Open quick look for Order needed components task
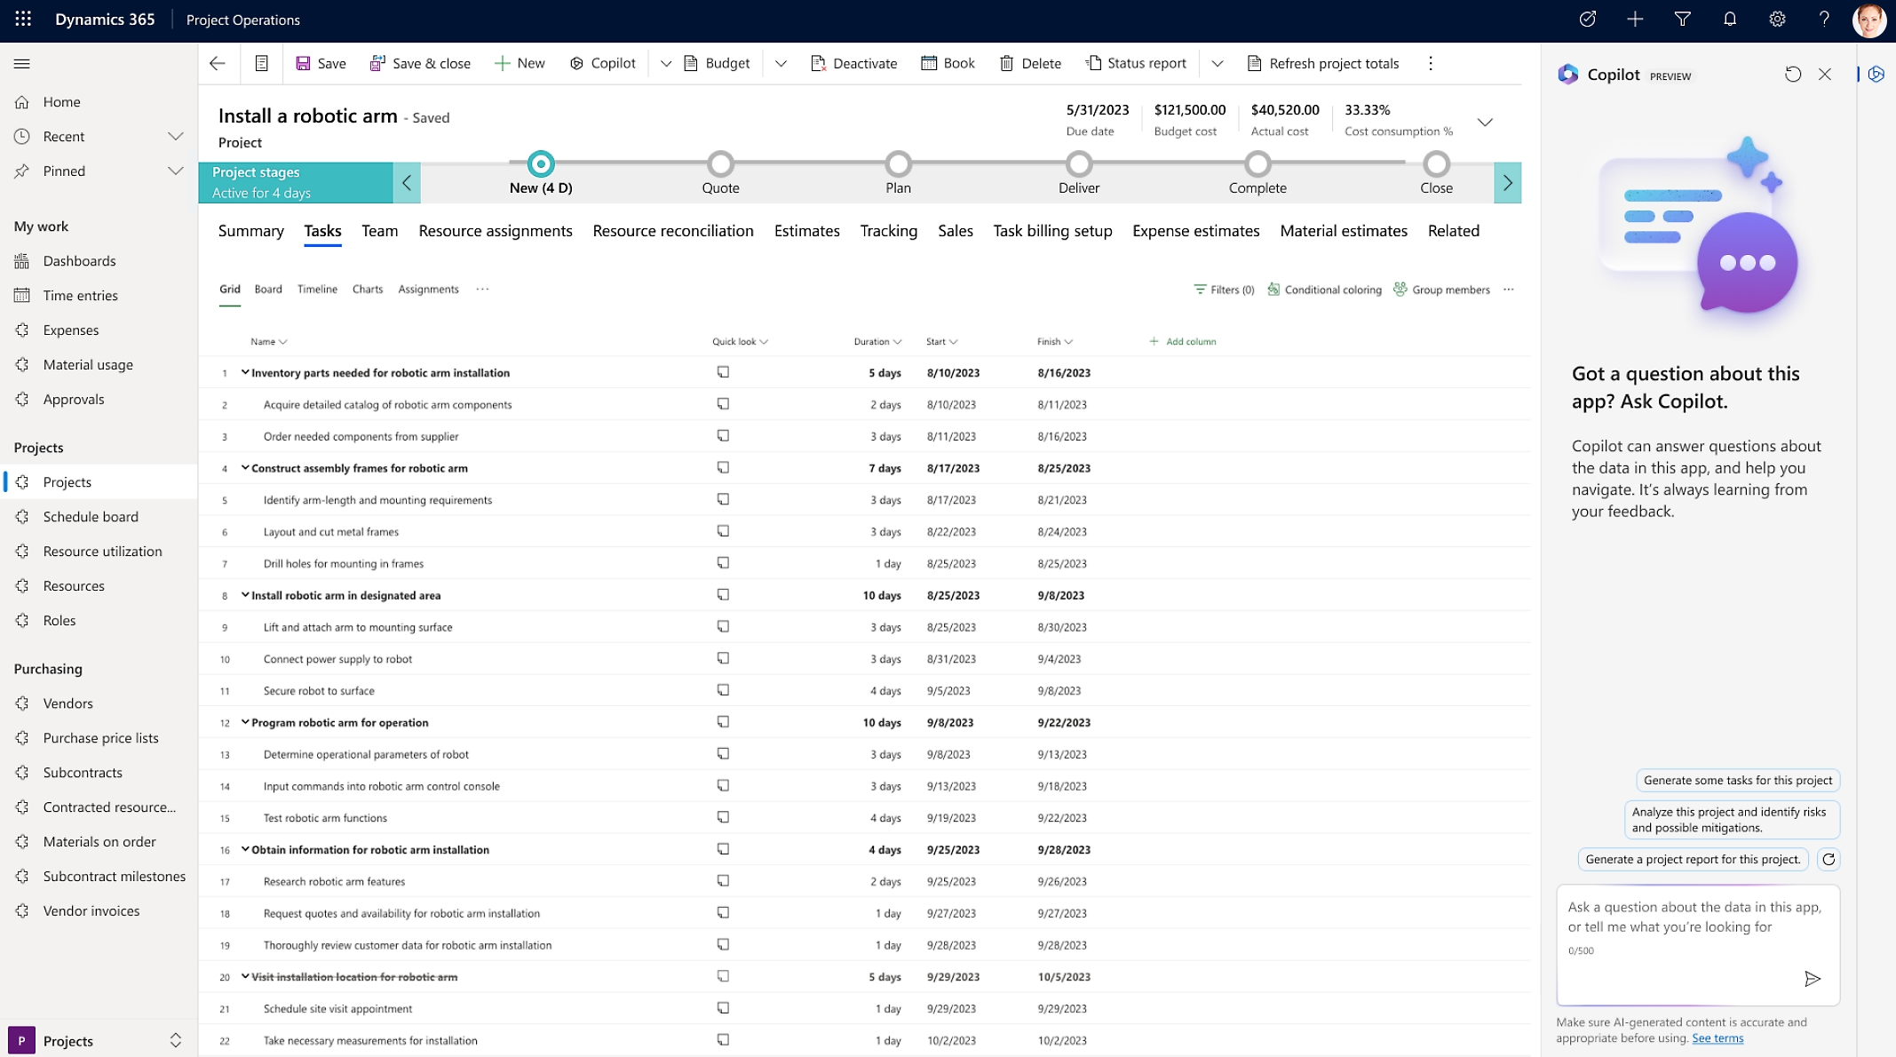1896x1057 pixels. click(x=723, y=436)
